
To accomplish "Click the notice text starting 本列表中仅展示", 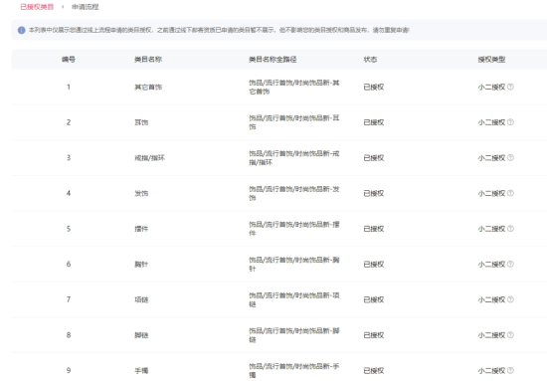I will 219,30.
